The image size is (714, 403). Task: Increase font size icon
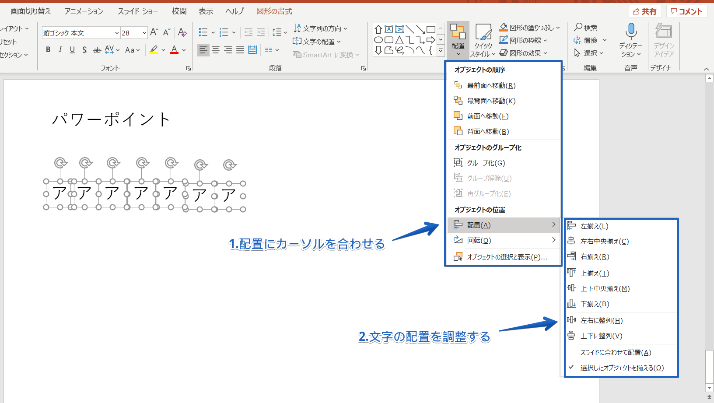point(154,32)
